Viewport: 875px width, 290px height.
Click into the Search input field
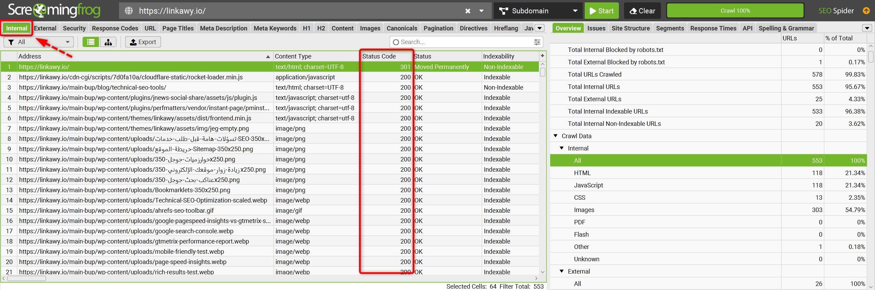tap(462, 42)
